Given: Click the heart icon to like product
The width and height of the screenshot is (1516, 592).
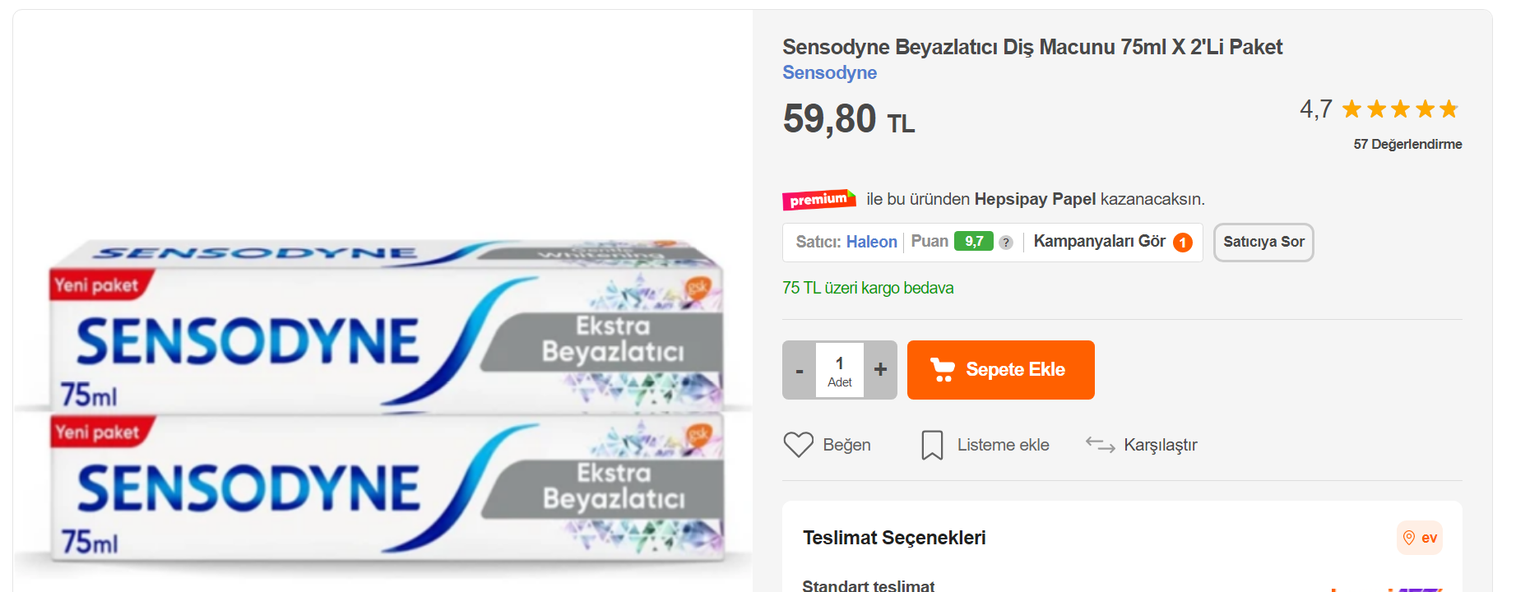Looking at the screenshot, I should (798, 445).
